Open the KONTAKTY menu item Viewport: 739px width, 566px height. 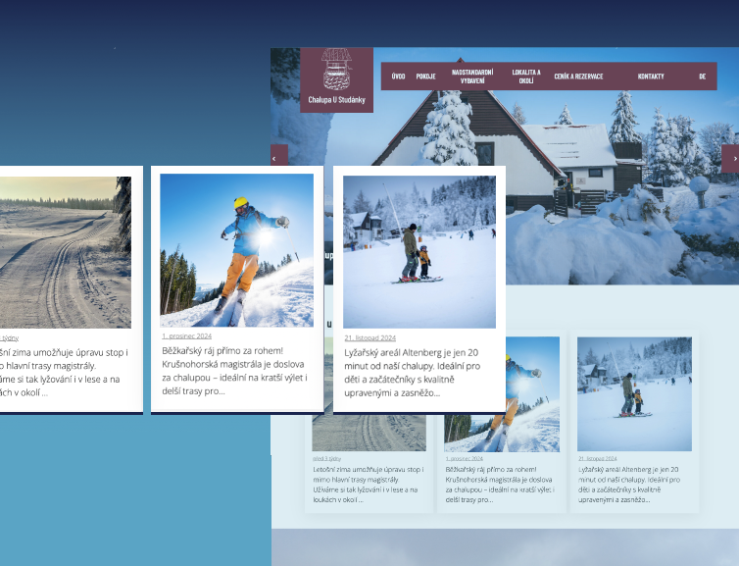(x=651, y=76)
